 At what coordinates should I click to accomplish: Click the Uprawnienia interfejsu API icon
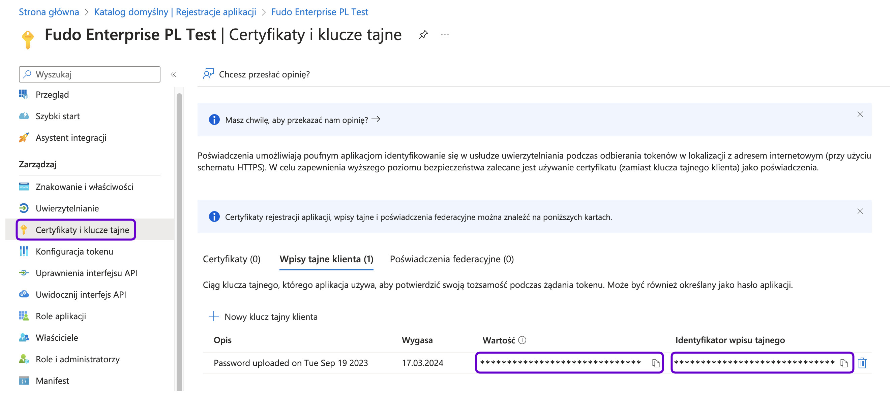click(23, 273)
